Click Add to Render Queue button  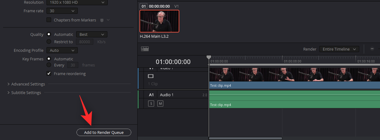point(104,132)
